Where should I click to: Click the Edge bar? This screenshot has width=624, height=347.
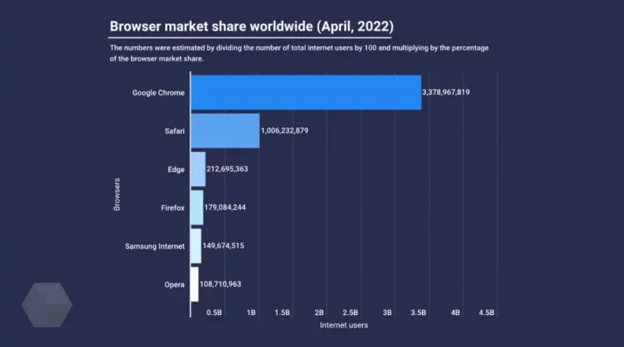(x=198, y=169)
